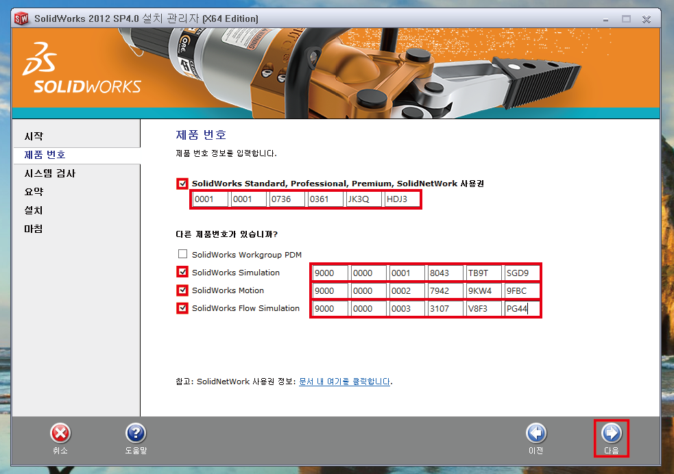Click the Flow Simulation field containing 3107

click(x=445, y=309)
